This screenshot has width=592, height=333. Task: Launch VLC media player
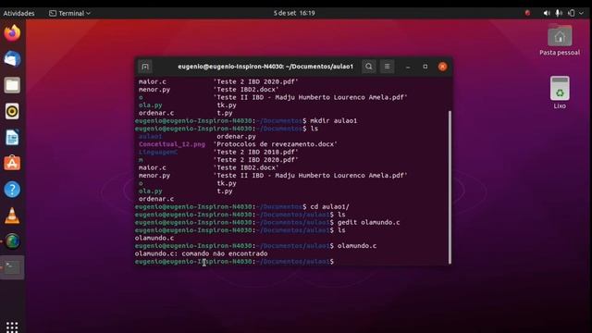coord(12,216)
